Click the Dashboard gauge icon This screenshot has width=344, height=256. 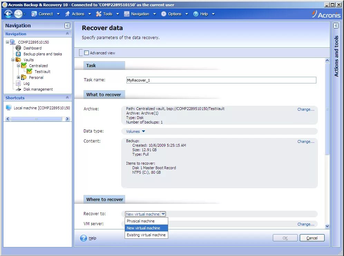click(x=18, y=48)
